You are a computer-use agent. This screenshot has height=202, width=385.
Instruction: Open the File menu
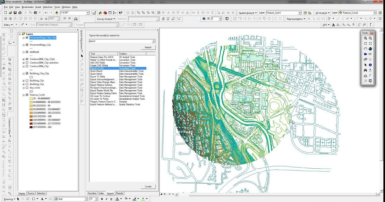tap(6, 7)
